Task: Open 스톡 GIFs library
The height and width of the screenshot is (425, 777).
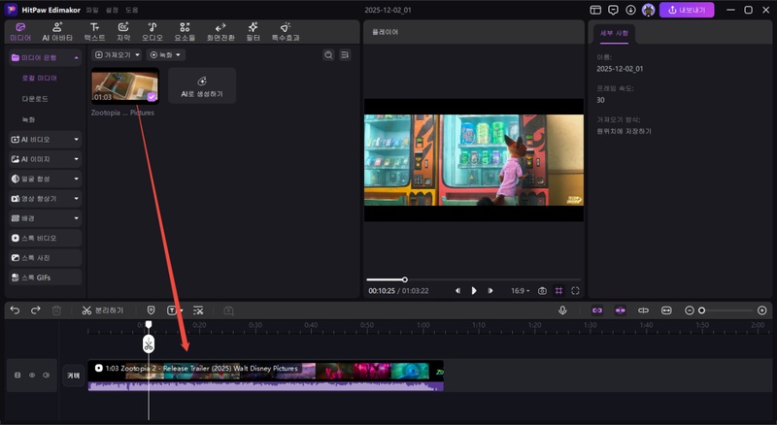Action: coord(45,278)
